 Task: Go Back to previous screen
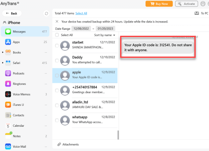(x=12, y=13)
